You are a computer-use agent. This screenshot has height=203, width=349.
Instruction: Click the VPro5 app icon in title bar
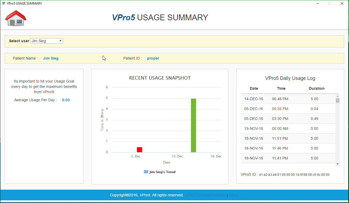[4, 3]
